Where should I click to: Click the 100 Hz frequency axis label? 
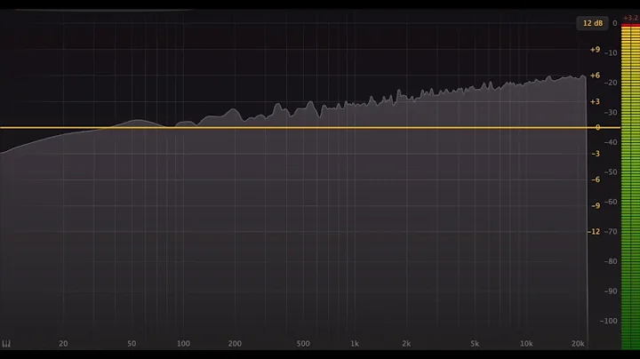click(183, 344)
